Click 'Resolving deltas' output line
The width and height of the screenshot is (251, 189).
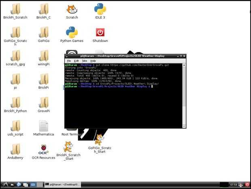[x=93, y=81]
